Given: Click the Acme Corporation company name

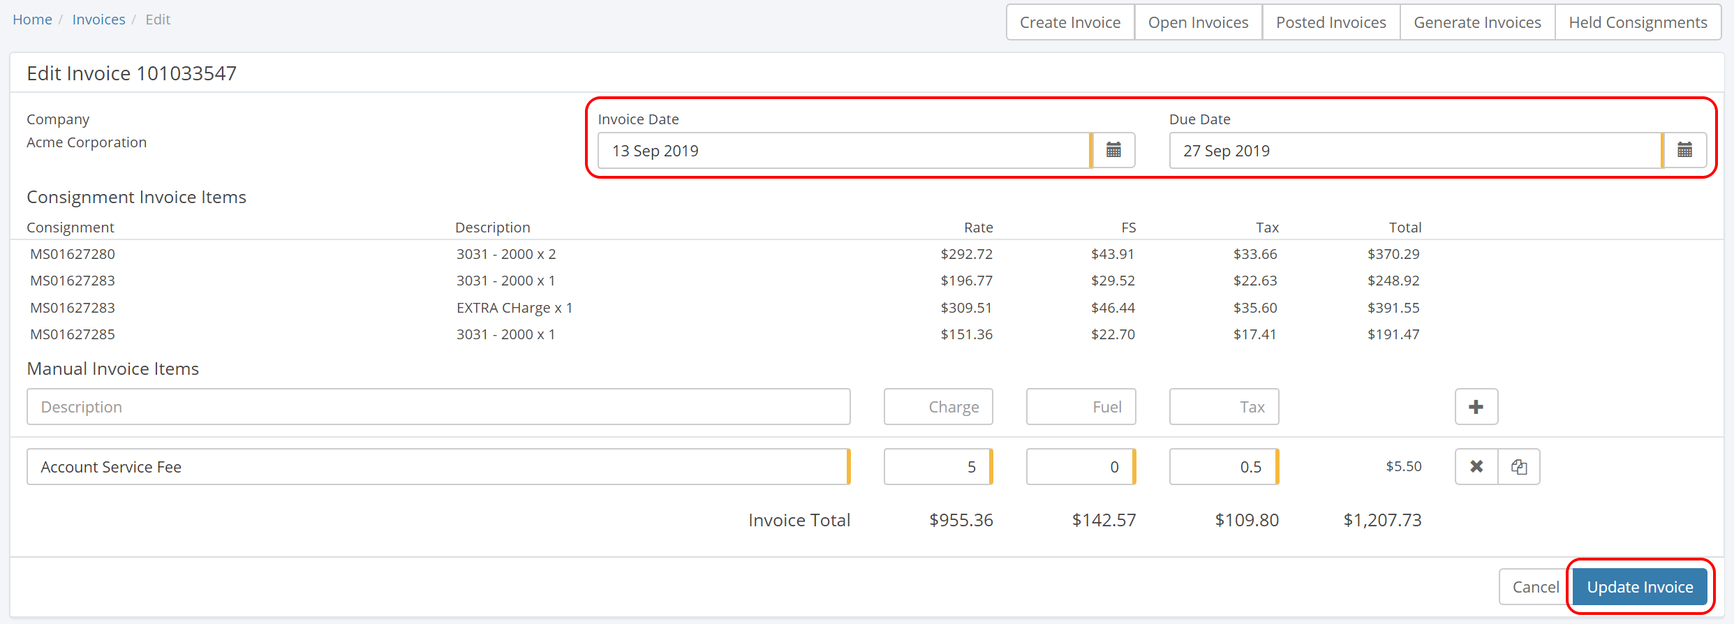Looking at the screenshot, I should (87, 142).
